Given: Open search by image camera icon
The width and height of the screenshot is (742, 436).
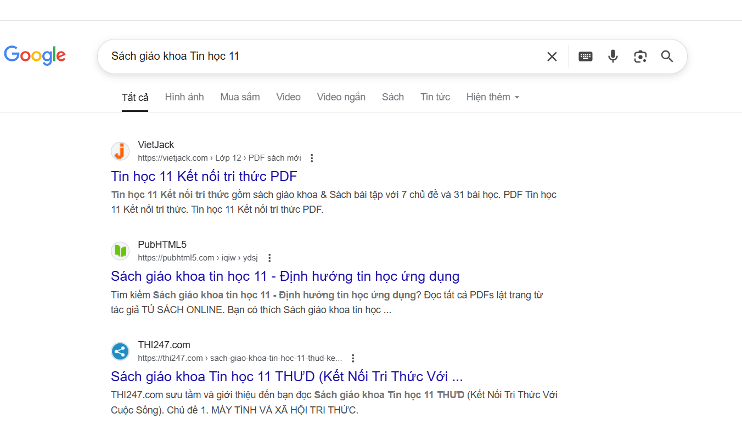Looking at the screenshot, I should pyautogui.click(x=640, y=56).
